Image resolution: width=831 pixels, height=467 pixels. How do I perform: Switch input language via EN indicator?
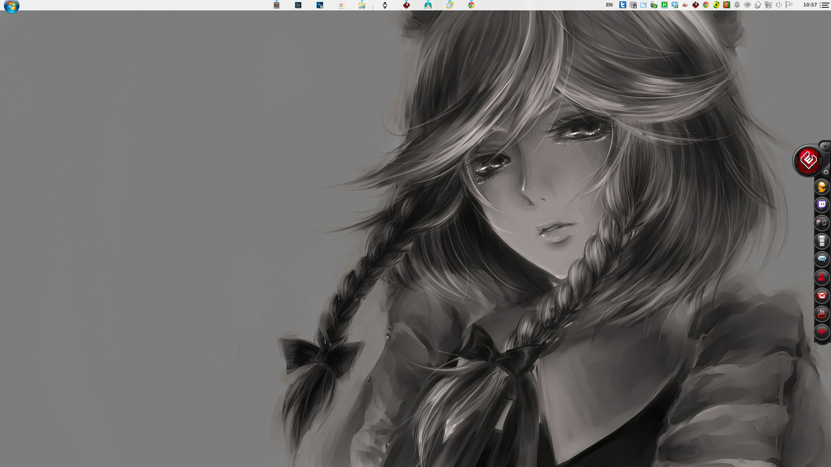pos(609,5)
